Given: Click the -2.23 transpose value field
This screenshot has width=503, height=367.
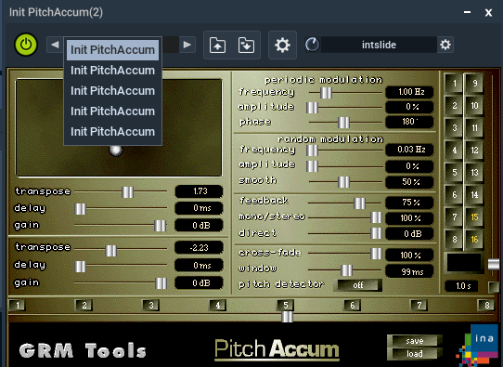Looking at the screenshot, I should click(x=199, y=248).
